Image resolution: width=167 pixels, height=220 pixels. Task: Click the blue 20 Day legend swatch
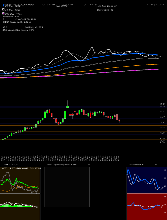[x=3, y=6]
